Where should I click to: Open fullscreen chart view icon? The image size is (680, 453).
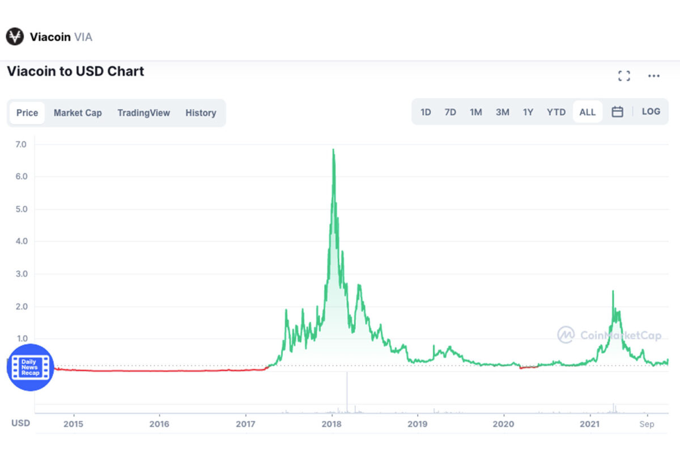[624, 76]
